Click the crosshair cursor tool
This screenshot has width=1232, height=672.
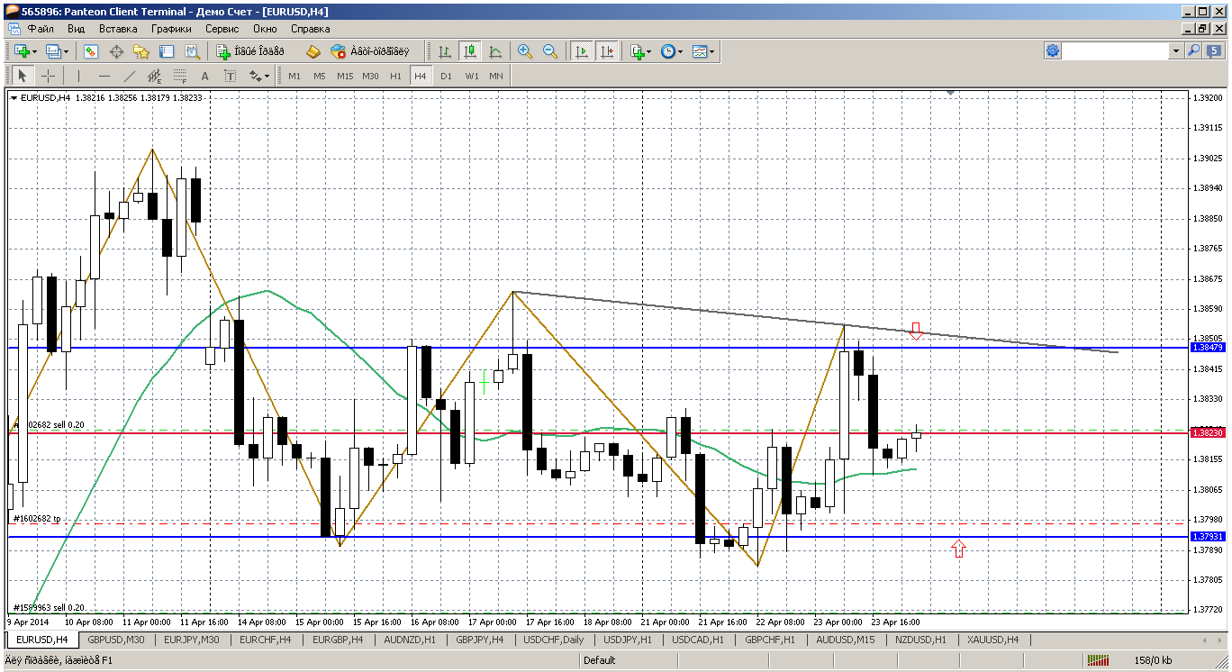pyautogui.click(x=48, y=77)
